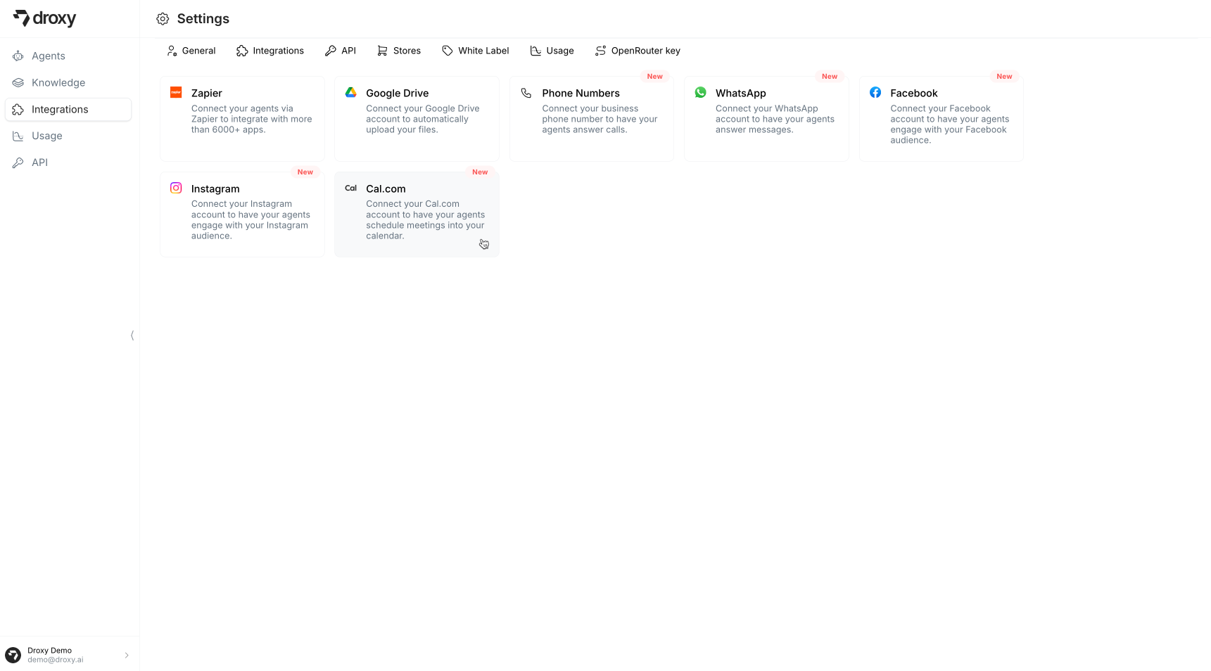Viewport: 1211px width, 671px height.
Task: Click the Settings gear icon in header
Action: [163, 19]
